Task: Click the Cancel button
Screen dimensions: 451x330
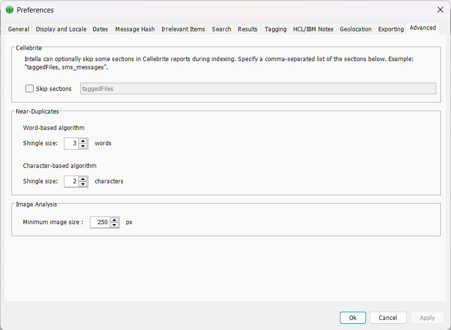Action: (x=388, y=317)
